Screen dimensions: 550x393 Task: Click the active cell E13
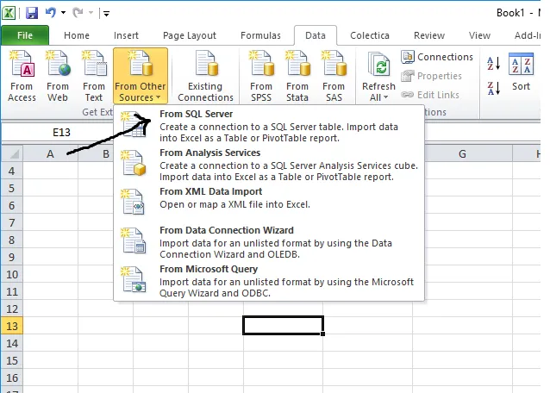pos(283,325)
